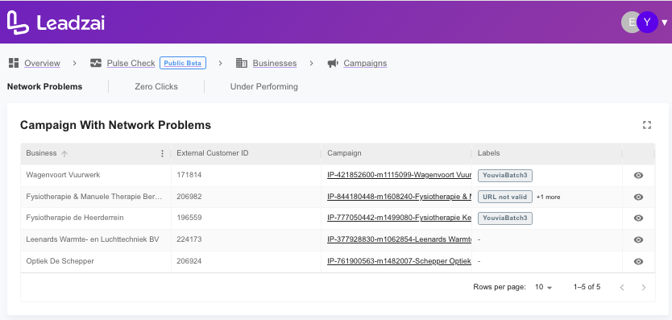672x320 pixels.
Task: Open campaign IP-421852600-m1115099 link
Action: [x=400, y=175]
